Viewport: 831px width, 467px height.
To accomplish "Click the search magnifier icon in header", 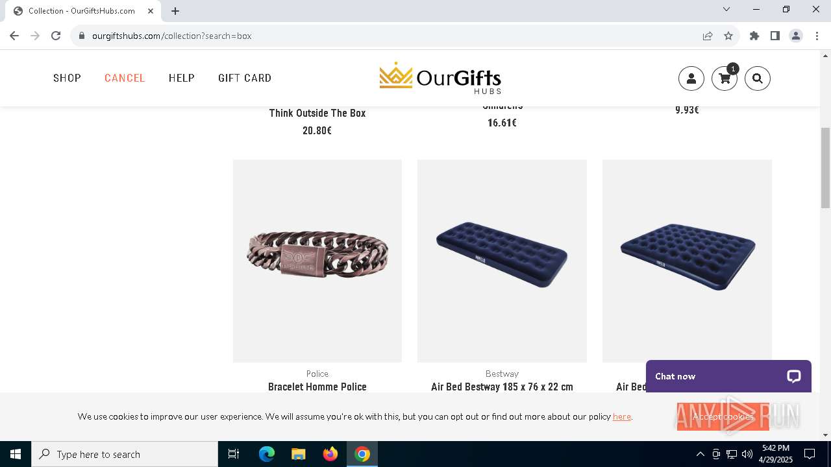I will pos(758,78).
